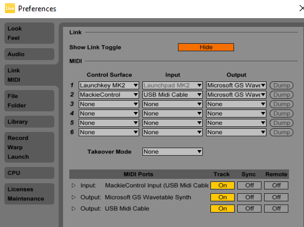Click the MackieControl Input port name text
Viewport: 304px width, 227px height.
coord(157,185)
